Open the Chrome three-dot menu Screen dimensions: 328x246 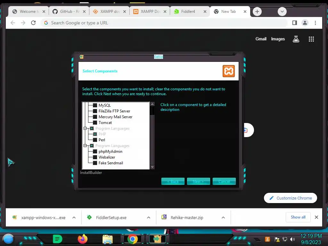[315, 23]
